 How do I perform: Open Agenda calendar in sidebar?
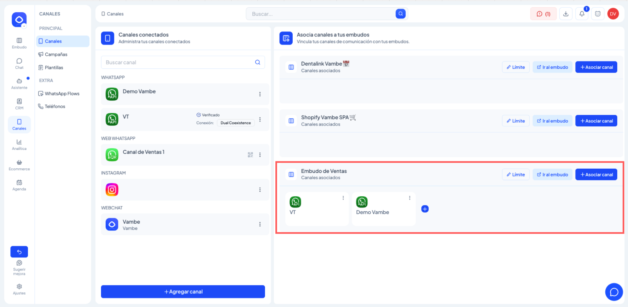19,185
